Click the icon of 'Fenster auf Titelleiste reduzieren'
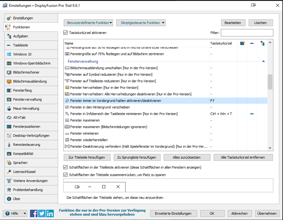This screenshot has height=220, width=283. 67,81
